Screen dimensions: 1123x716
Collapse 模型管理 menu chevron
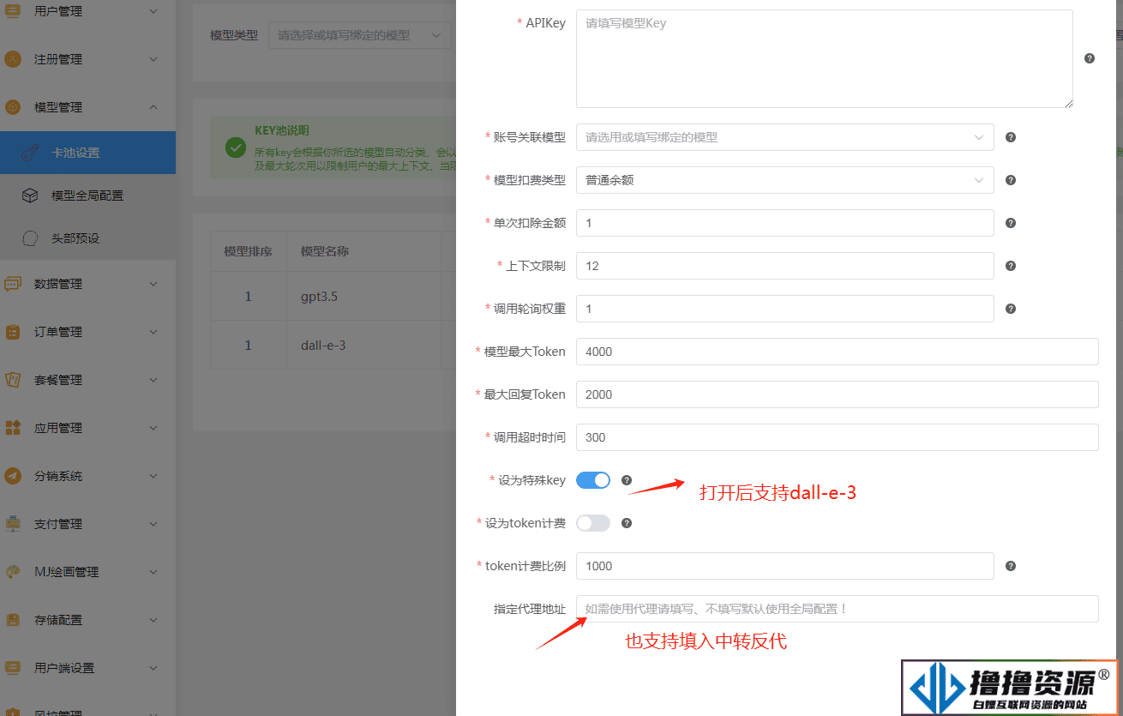click(x=153, y=107)
